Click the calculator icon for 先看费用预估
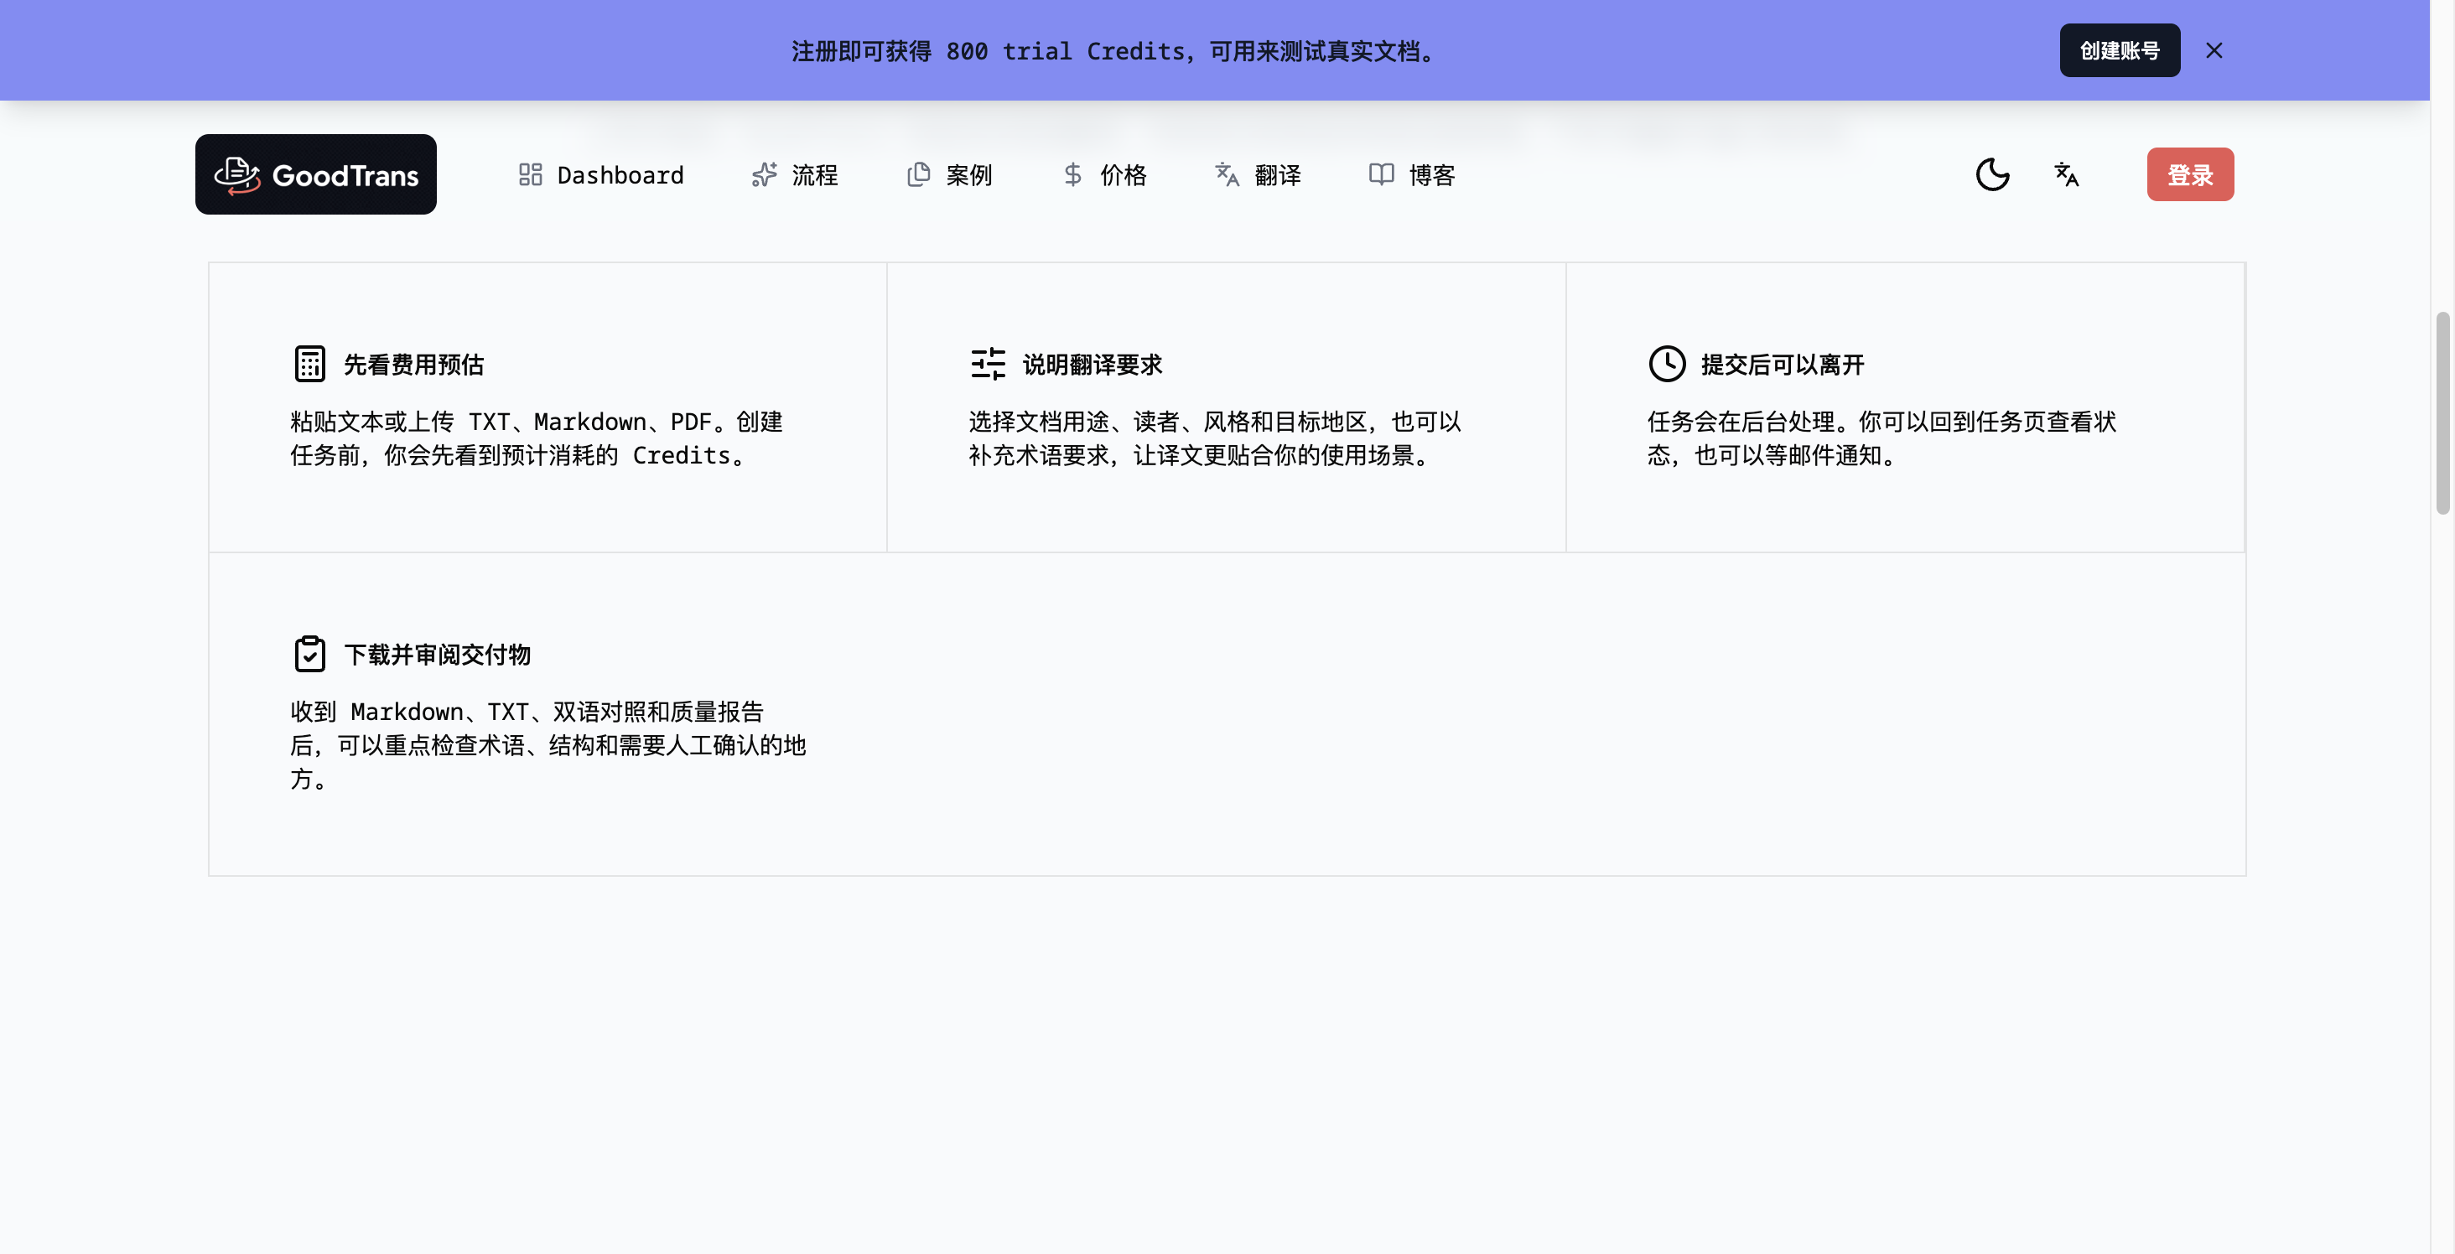Image resolution: width=2455 pixels, height=1254 pixels. [309, 364]
